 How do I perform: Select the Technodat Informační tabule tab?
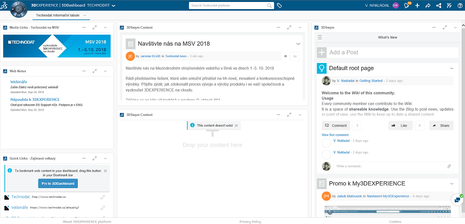pyautogui.click(x=57, y=16)
